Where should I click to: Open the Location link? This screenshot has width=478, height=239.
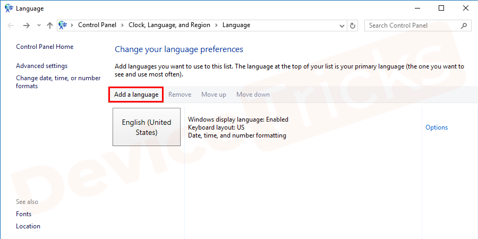[28, 226]
